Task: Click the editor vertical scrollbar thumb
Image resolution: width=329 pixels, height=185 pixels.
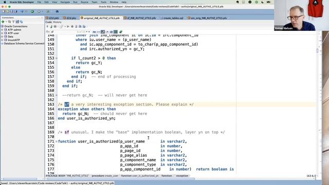Action: pos(317,50)
